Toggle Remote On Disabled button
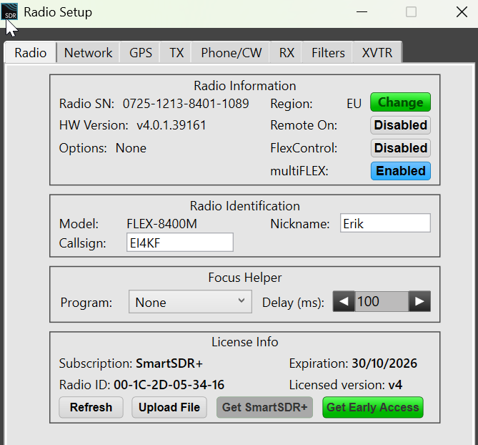The image size is (478, 445). click(x=400, y=125)
